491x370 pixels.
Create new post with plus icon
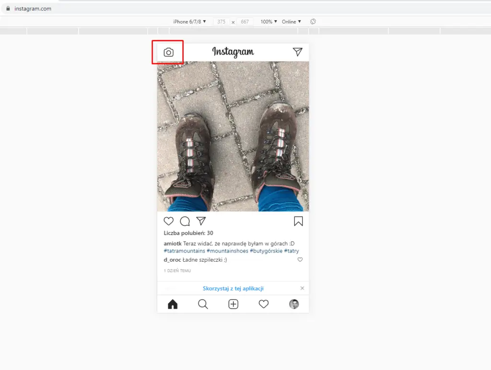click(234, 304)
